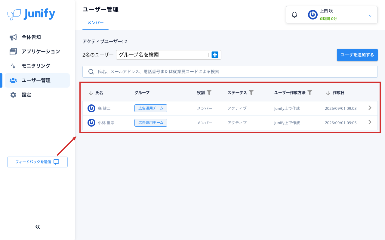Open the ステータス filter icon
This screenshot has height=240, width=385.
[x=251, y=92]
